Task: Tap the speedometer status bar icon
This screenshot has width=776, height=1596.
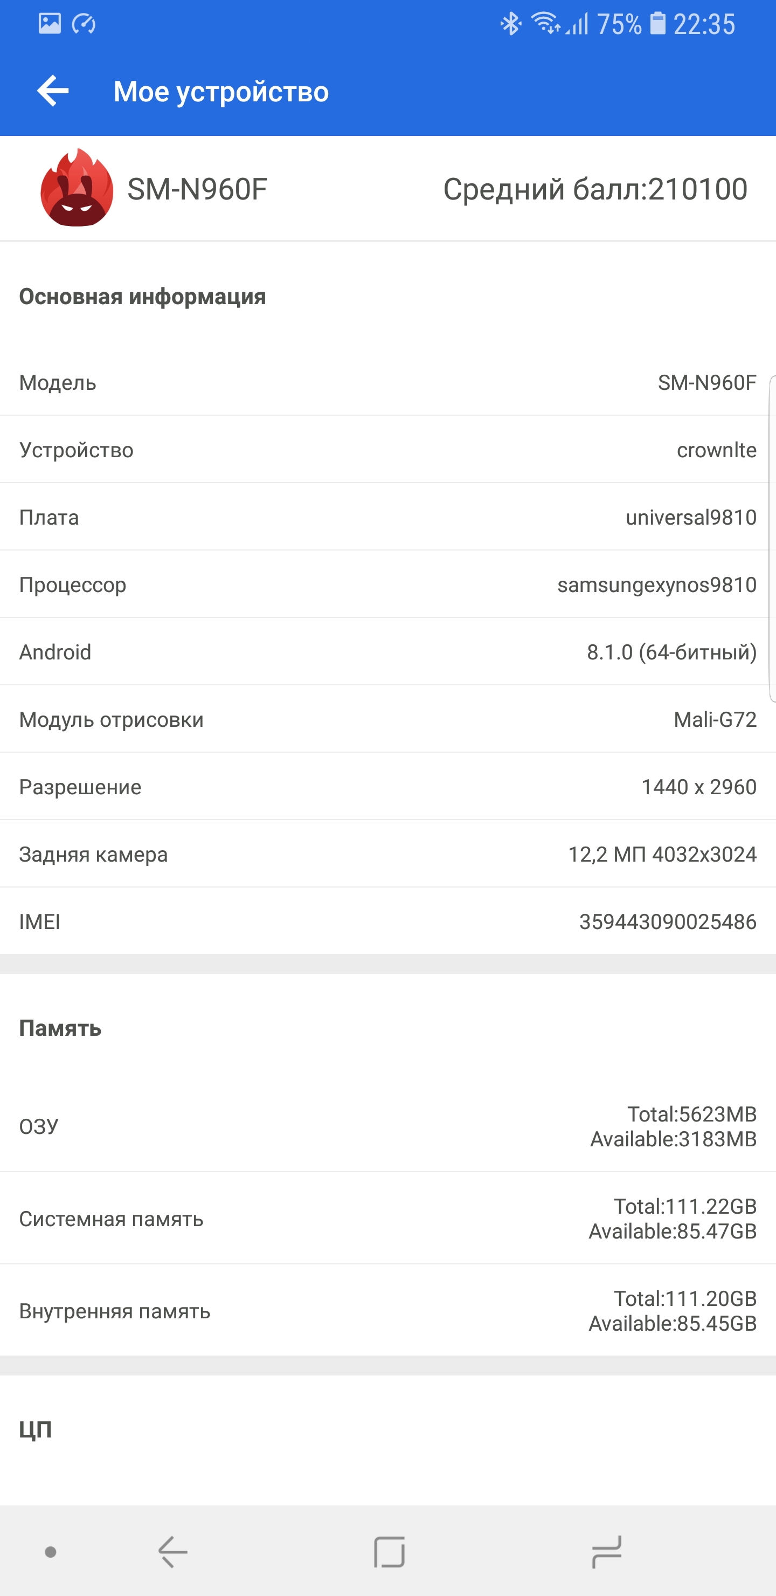Action: click(x=84, y=24)
